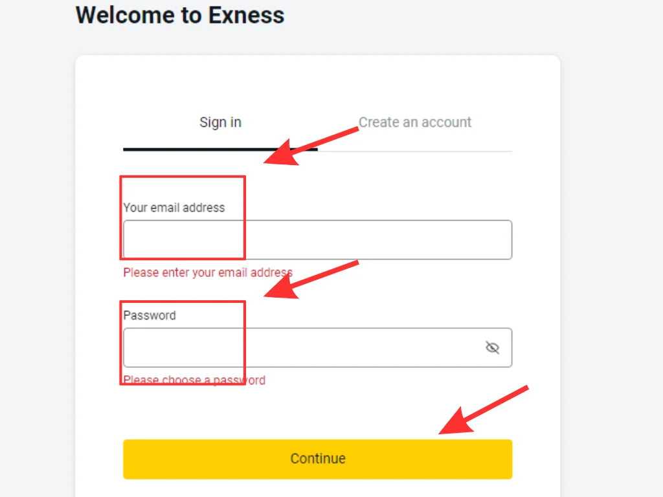Screen dimensions: 663x497
Task: Click the Your email address label
Action: click(174, 208)
